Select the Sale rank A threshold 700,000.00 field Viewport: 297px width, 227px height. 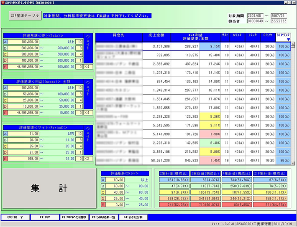coord(22,42)
